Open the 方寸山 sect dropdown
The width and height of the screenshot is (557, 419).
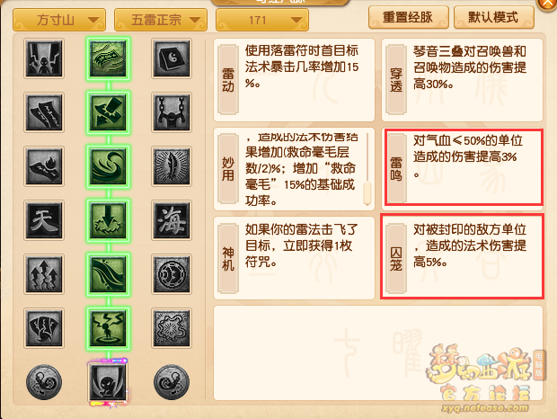coord(59,20)
